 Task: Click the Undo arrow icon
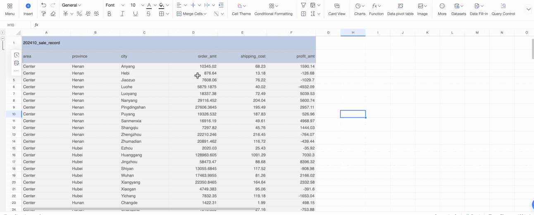(x=44, y=5)
